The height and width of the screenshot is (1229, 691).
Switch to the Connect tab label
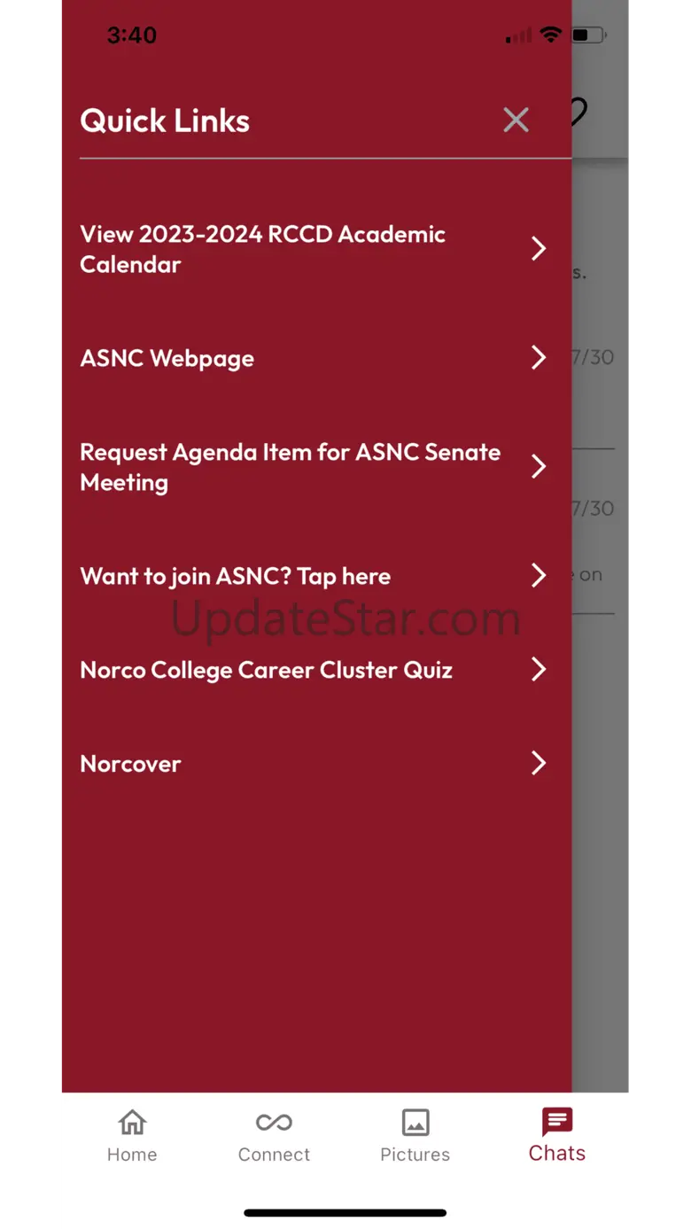coord(274,1155)
